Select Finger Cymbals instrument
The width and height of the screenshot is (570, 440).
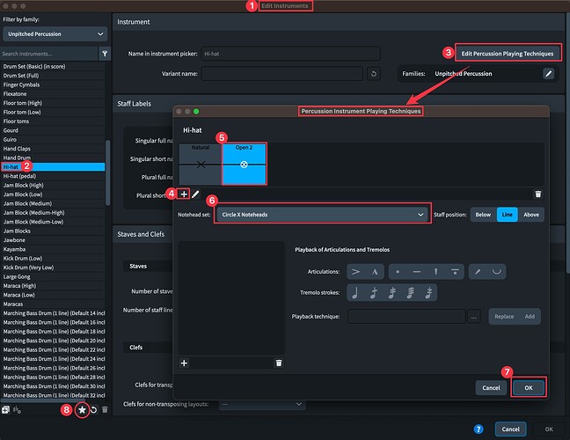pos(53,84)
